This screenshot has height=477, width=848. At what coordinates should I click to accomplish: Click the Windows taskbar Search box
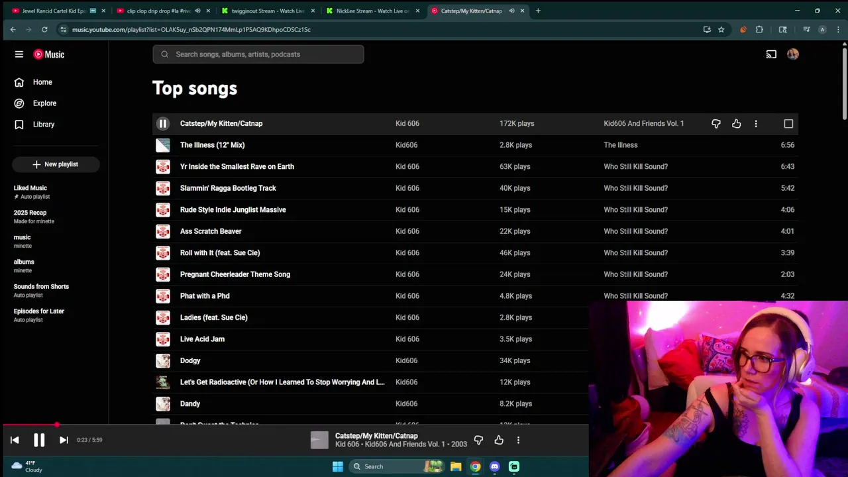pos(396,466)
